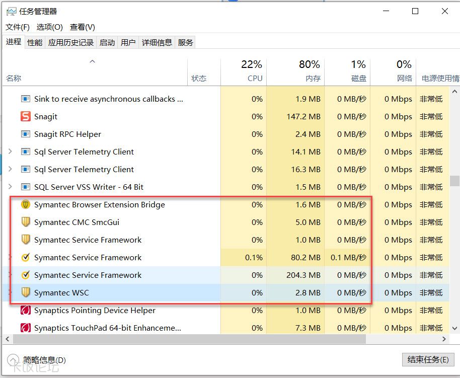Open the 查看(V) menu
460x378 pixels.
click(x=83, y=27)
